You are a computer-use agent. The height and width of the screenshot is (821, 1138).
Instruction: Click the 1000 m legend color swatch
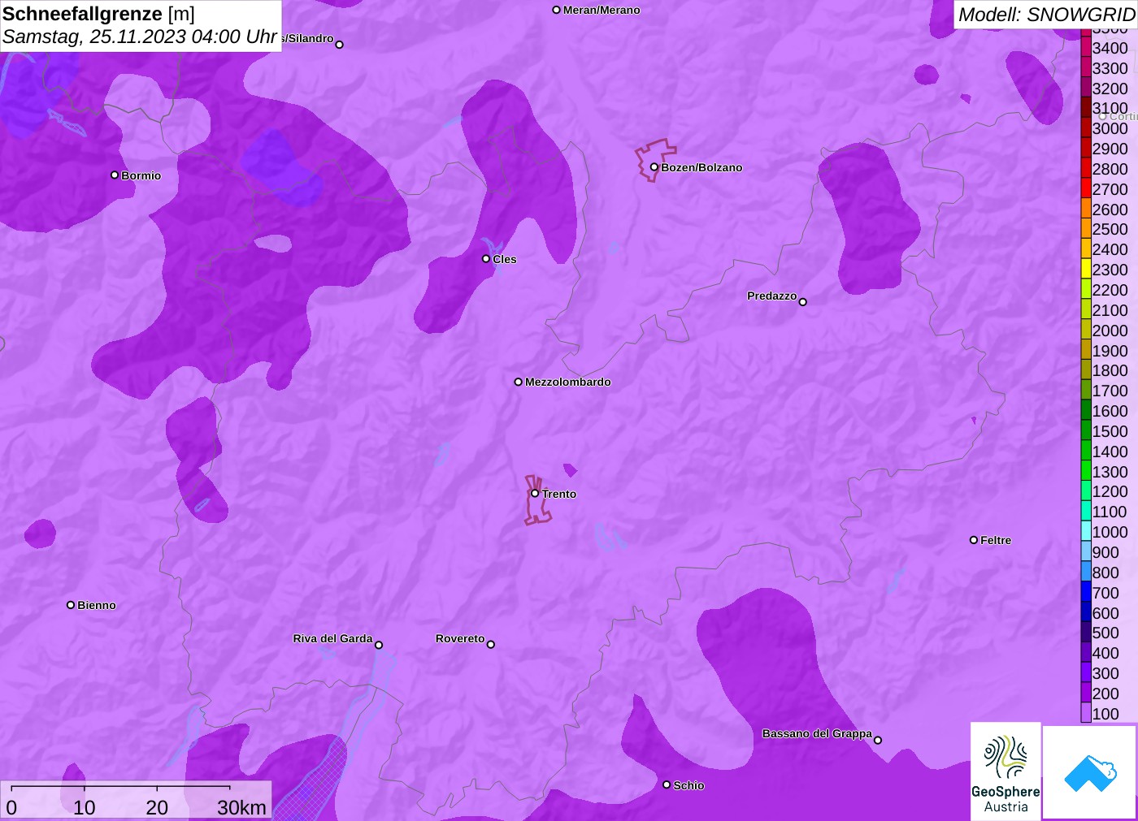tap(1086, 531)
